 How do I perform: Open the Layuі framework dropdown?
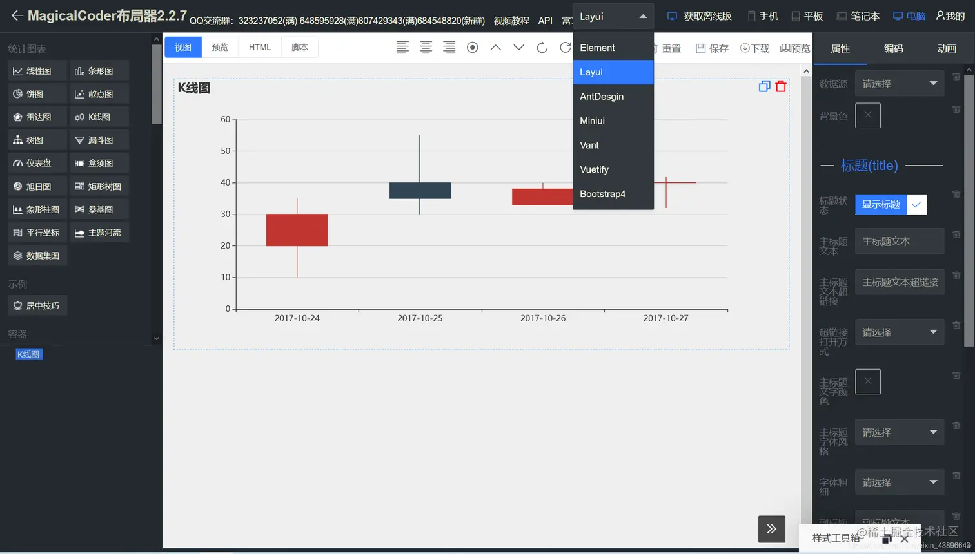(x=613, y=16)
